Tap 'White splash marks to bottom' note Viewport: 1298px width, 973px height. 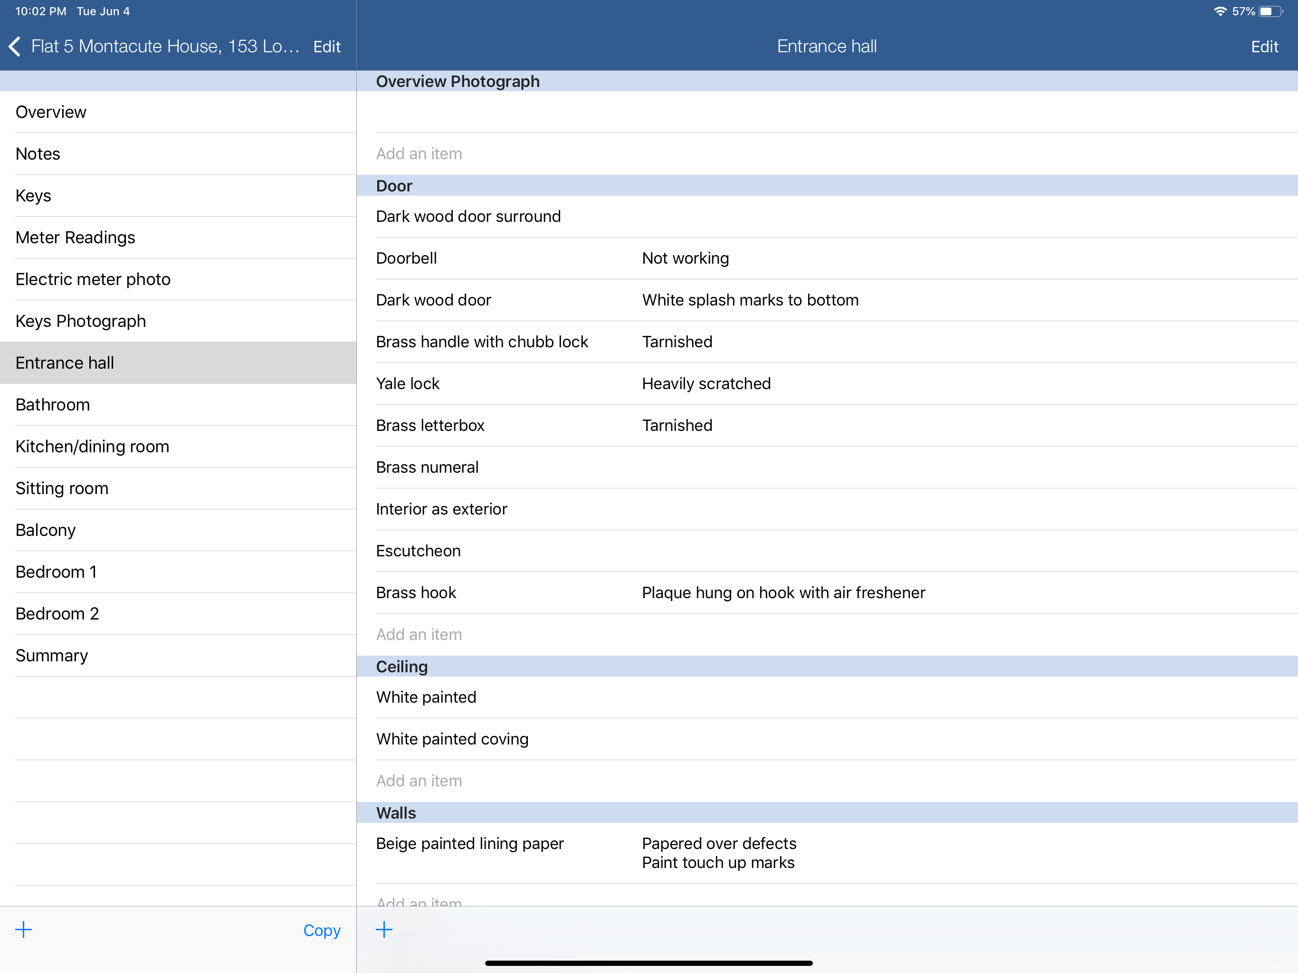pos(750,300)
